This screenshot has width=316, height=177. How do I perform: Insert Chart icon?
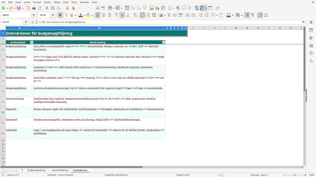[157, 8]
